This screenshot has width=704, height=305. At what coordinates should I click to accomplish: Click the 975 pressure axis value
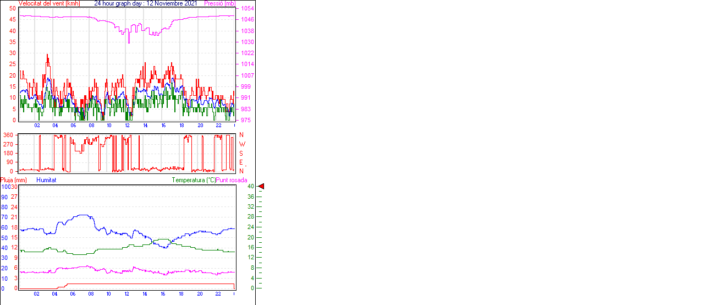point(245,120)
